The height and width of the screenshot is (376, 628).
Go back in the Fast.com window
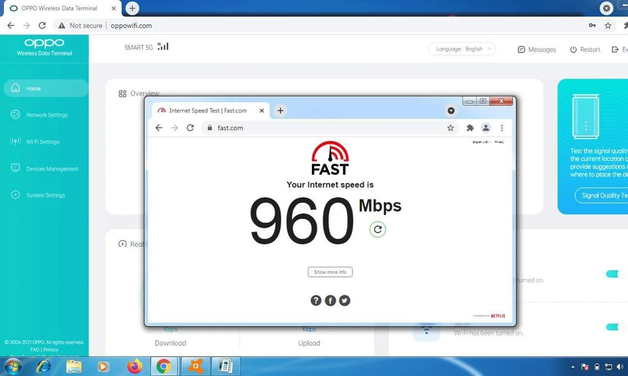[x=159, y=128]
